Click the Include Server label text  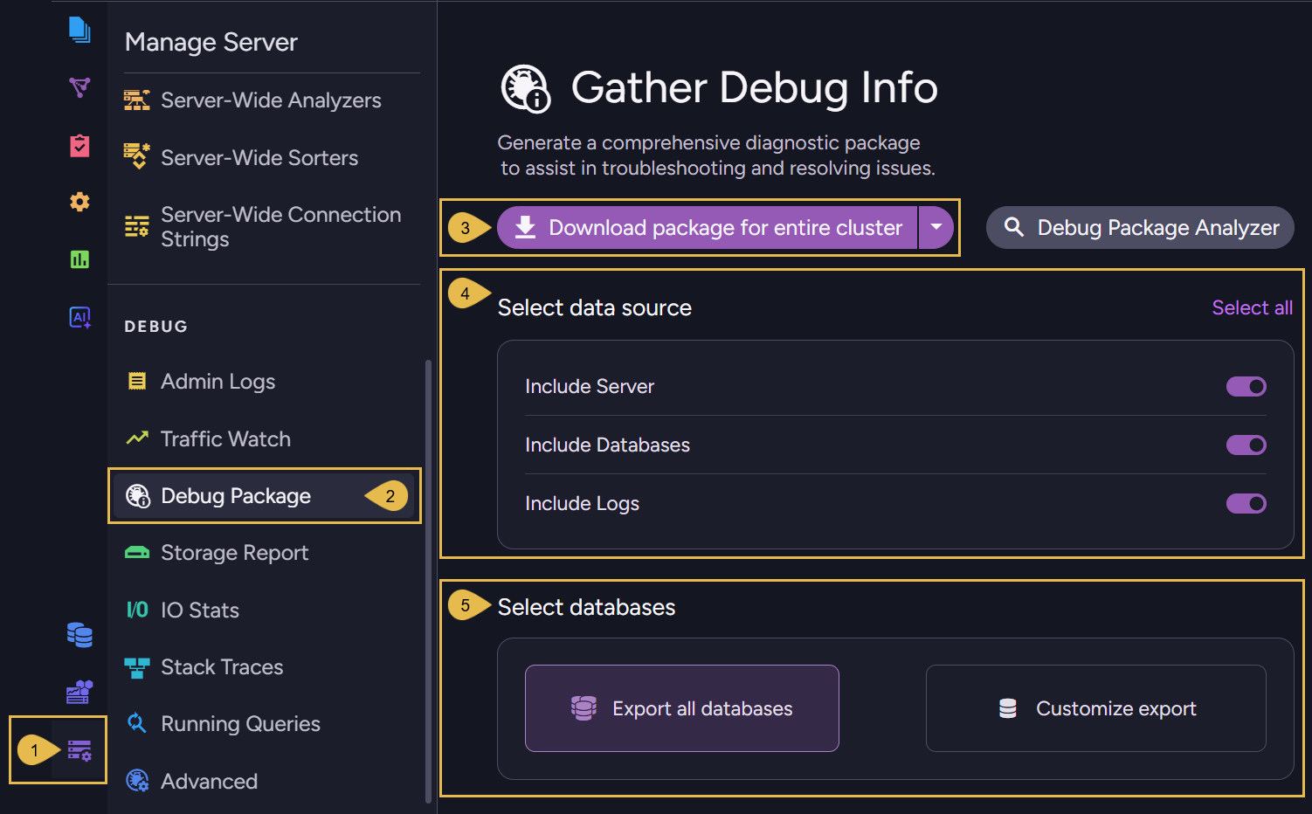(590, 386)
